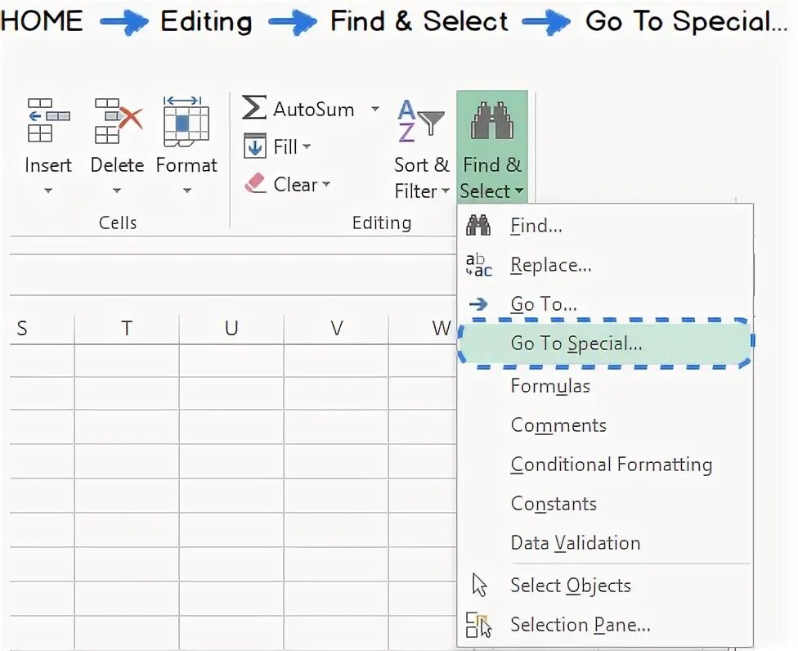Expand the AutoSum dropdown arrow
798x651 pixels.
(x=374, y=109)
